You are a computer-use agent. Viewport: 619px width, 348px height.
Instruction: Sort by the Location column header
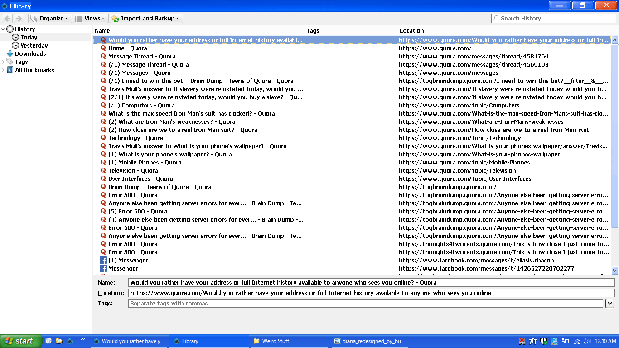point(503,30)
